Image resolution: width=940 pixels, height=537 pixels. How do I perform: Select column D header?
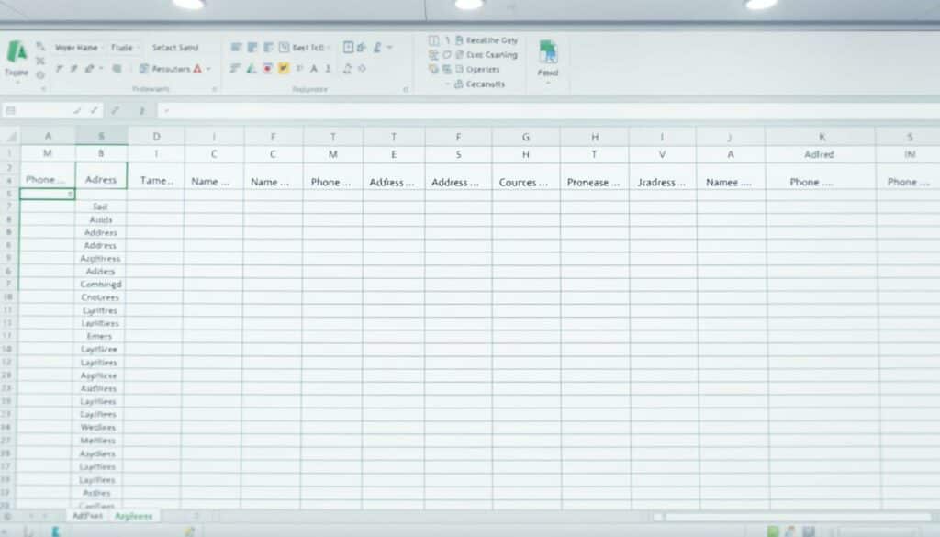(156, 137)
